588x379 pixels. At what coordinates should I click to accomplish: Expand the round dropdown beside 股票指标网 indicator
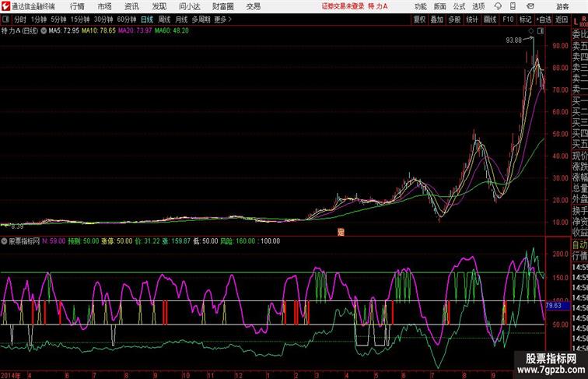pos(4,241)
